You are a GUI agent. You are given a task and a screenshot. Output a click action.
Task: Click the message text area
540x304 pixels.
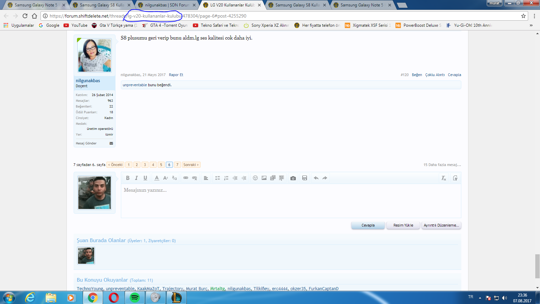(x=291, y=201)
